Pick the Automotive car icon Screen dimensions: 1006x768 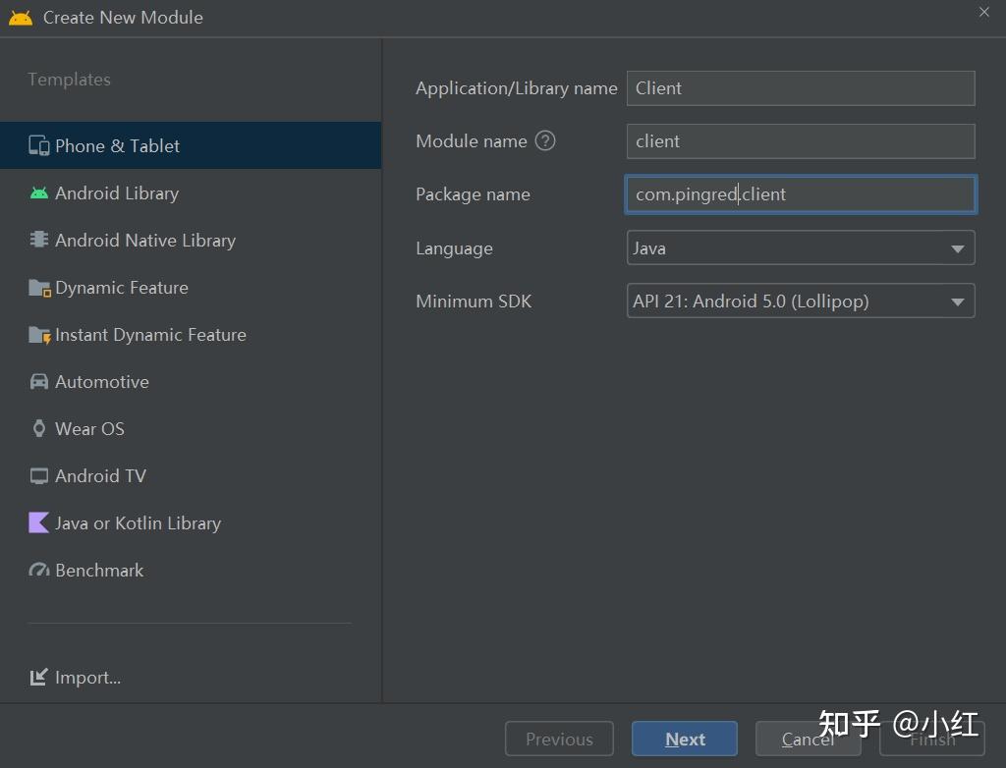tap(39, 382)
